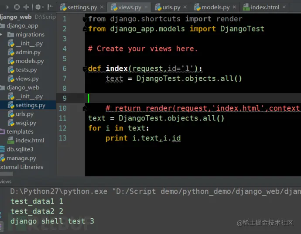Click the Python icon on the views.py tab

[x=114, y=7]
